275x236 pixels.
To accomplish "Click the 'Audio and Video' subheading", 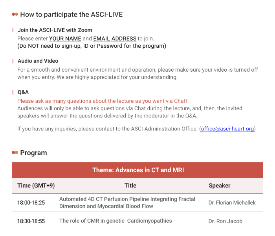I will pyautogui.click(x=38, y=61).
